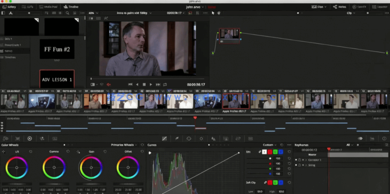Toggle loop playback in viewer
390x194 pixels.
coord(165,85)
